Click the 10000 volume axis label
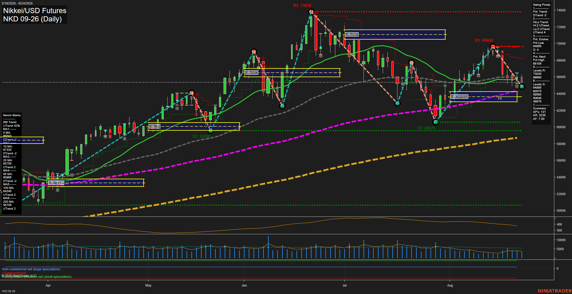This screenshot has width=572, height=294. click(561, 240)
